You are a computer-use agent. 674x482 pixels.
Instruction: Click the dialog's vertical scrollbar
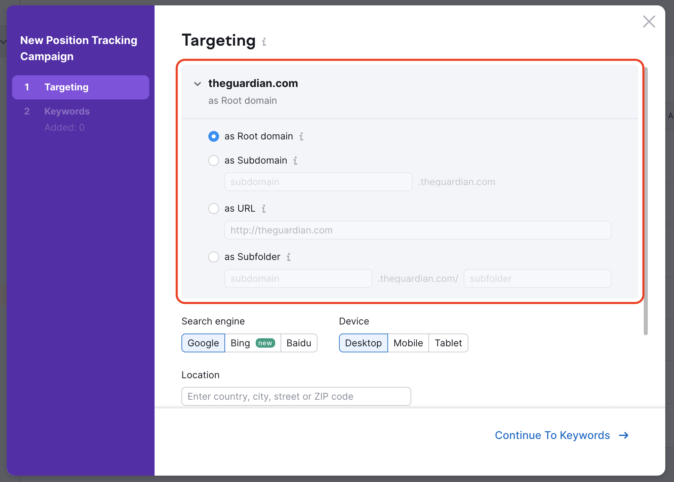[646, 201]
